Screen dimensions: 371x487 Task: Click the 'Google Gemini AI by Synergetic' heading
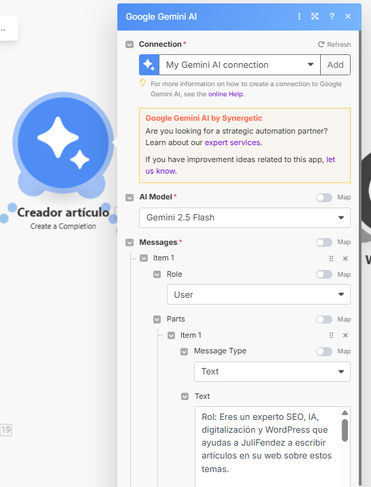(203, 118)
